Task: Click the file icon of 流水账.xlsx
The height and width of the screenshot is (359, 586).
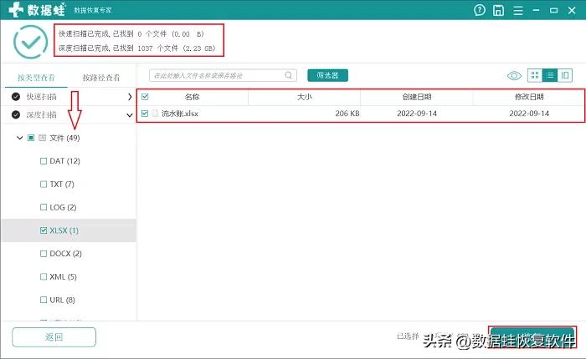Action: (x=155, y=114)
